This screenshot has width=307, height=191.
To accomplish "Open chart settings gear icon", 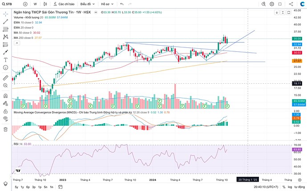I will point(272,4).
